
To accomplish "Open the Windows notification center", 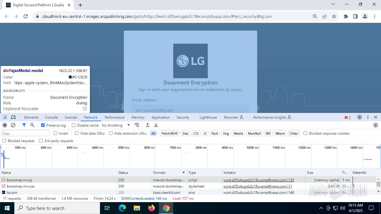I will [371, 208].
